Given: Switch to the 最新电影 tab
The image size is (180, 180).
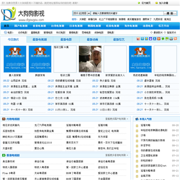Looking at the screenshot, I should (x=66, y=39).
